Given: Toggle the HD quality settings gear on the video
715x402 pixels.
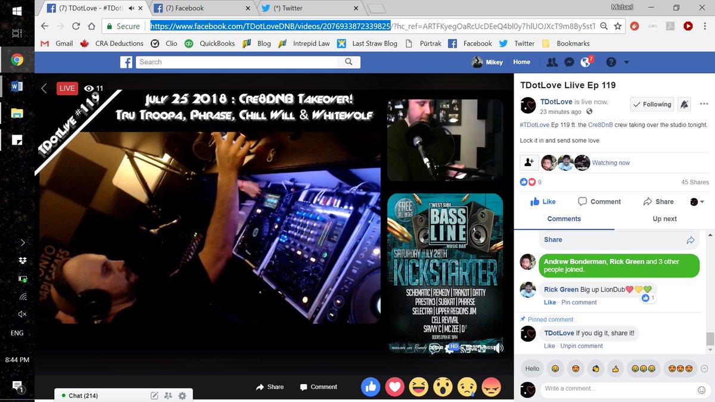Looking at the screenshot, I should pyautogui.click(x=450, y=348).
